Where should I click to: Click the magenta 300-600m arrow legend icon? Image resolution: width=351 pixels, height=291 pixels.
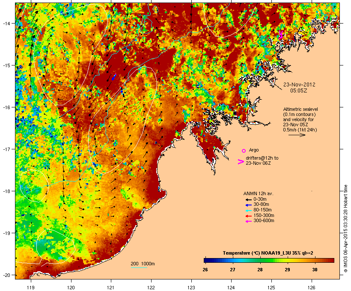point(248,221)
